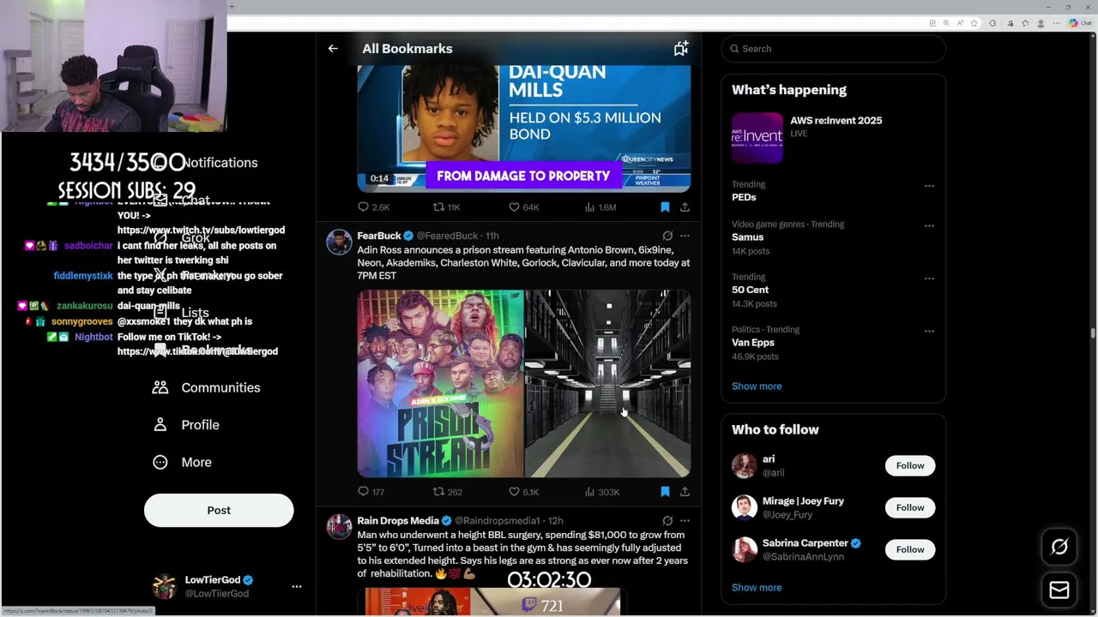Repost the FearBuck post with 262 reposts
This screenshot has height=617, width=1098.
447,492
